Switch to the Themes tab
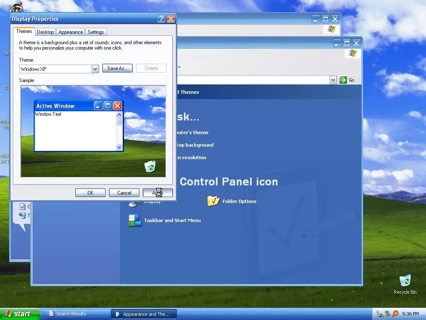The image size is (426, 320). (x=24, y=31)
